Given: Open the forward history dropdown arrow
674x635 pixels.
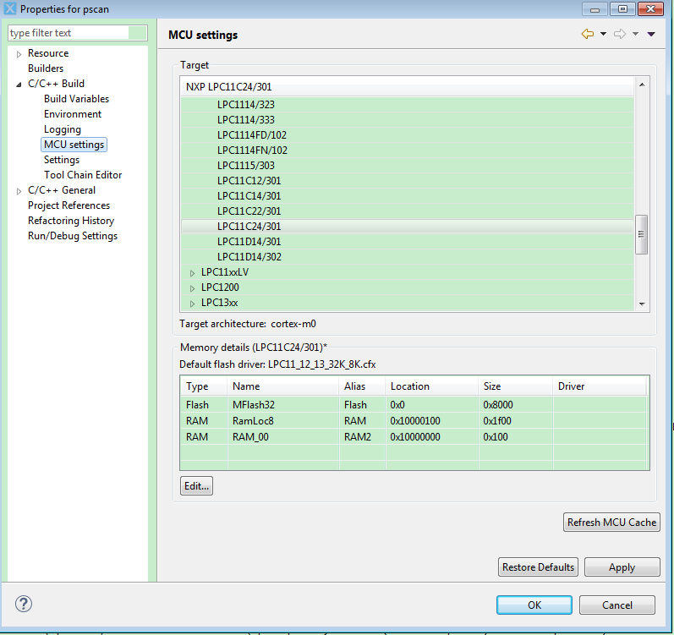Looking at the screenshot, I should [635, 34].
